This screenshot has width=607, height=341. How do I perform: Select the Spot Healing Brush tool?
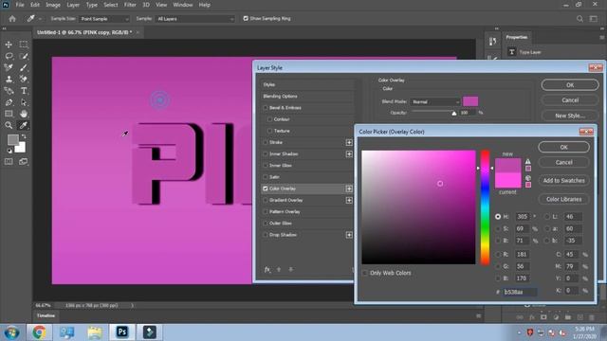9,67
